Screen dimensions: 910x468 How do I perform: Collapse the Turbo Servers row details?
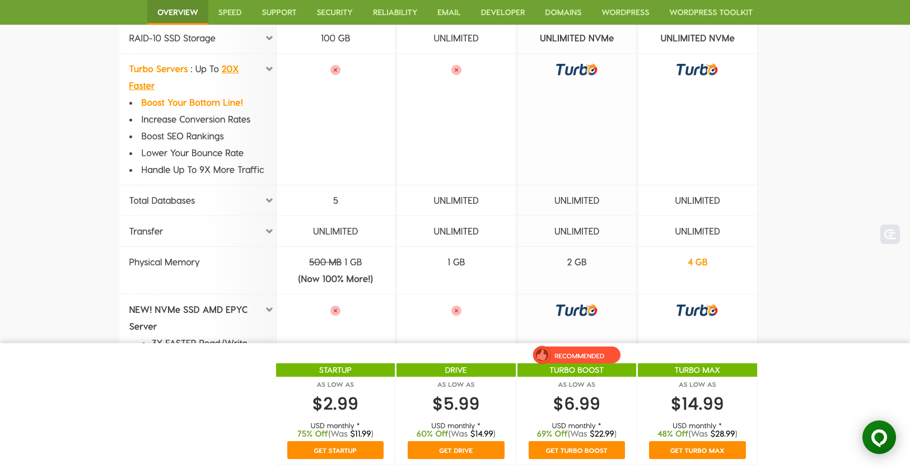(269, 69)
